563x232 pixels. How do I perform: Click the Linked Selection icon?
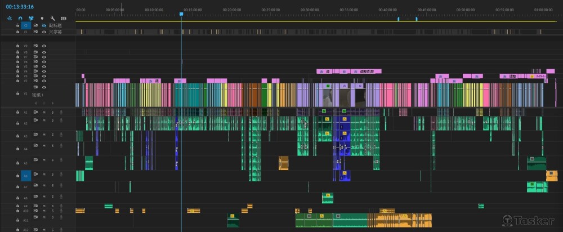(31, 18)
